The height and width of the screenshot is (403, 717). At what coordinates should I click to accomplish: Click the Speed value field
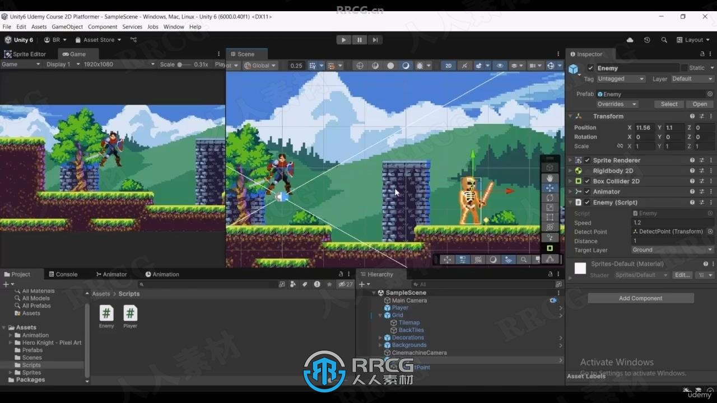pos(672,223)
